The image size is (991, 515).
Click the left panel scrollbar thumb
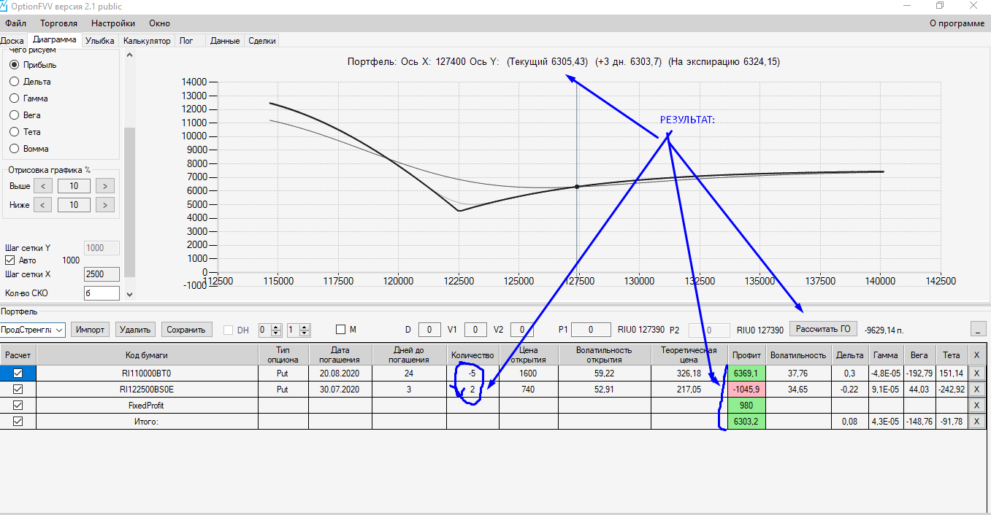click(130, 202)
